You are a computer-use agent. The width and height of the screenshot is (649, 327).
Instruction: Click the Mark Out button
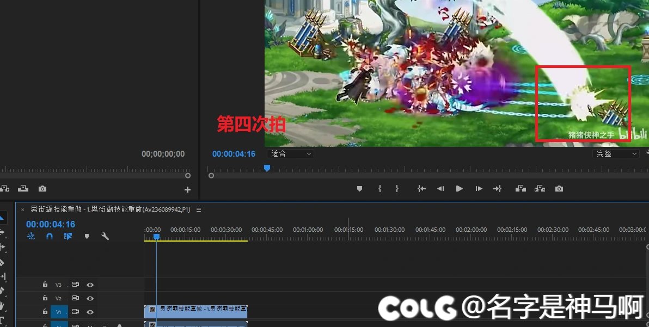397,188
